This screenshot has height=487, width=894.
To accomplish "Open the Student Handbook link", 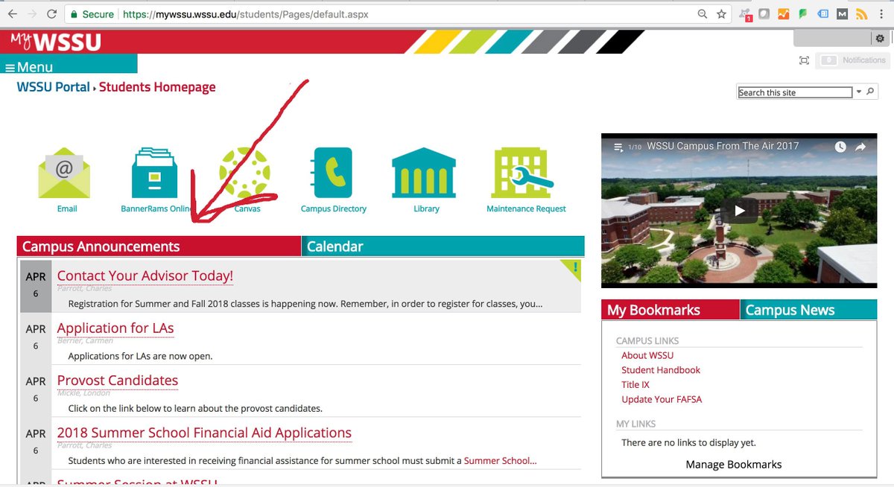I will pyautogui.click(x=661, y=370).
